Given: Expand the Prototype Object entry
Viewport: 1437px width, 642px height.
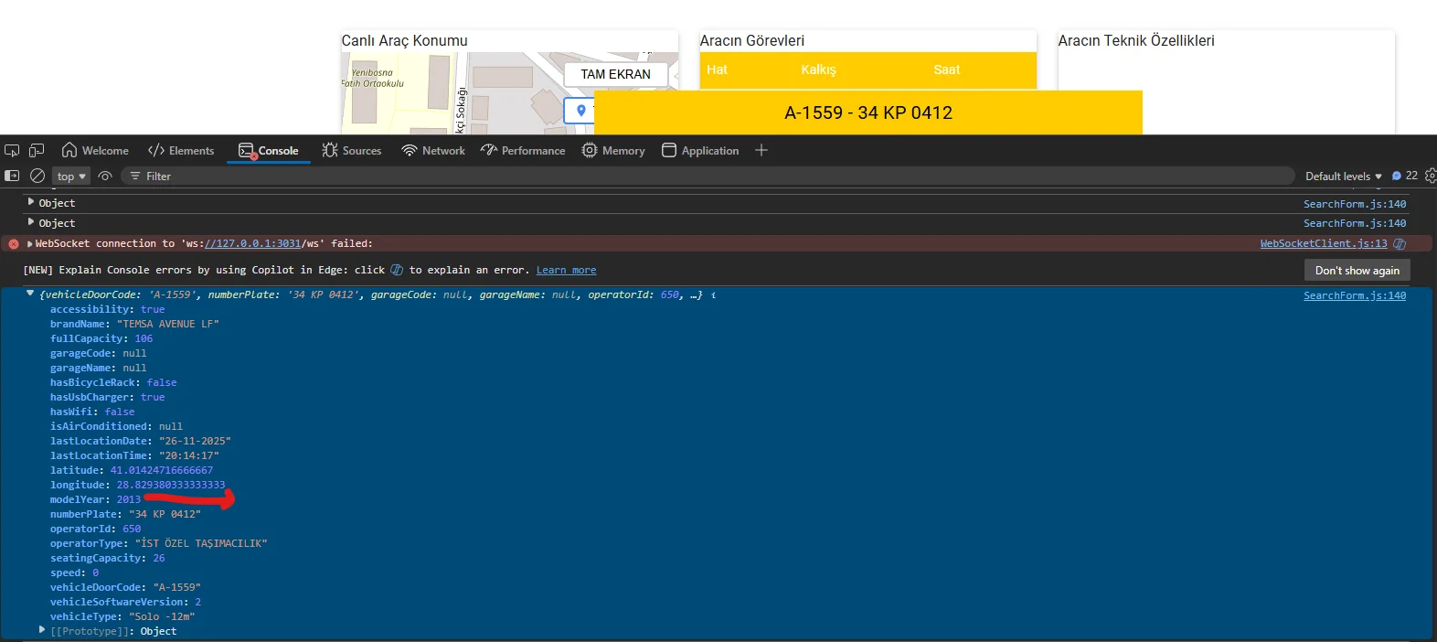Looking at the screenshot, I should click(x=42, y=630).
